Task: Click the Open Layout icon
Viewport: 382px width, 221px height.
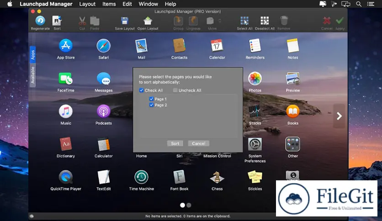Action: (x=148, y=21)
